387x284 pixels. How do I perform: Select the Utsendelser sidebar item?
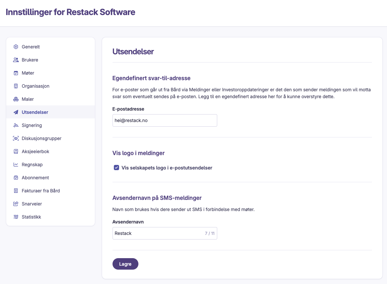tap(51, 112)
